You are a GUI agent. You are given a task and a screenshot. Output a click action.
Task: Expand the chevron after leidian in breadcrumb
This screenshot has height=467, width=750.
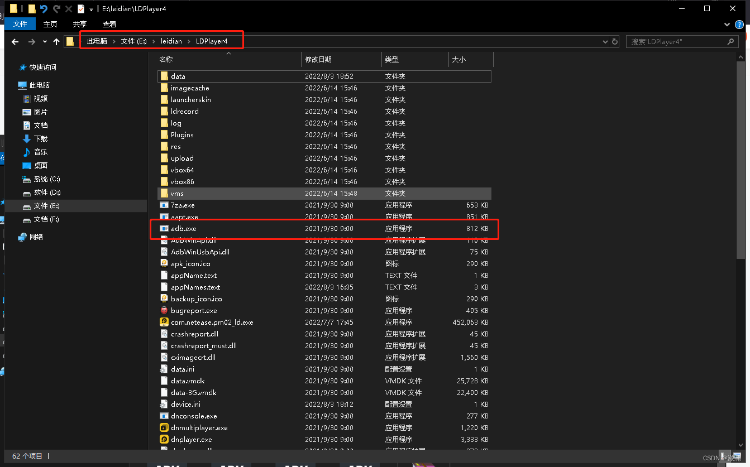click(189, 41)
